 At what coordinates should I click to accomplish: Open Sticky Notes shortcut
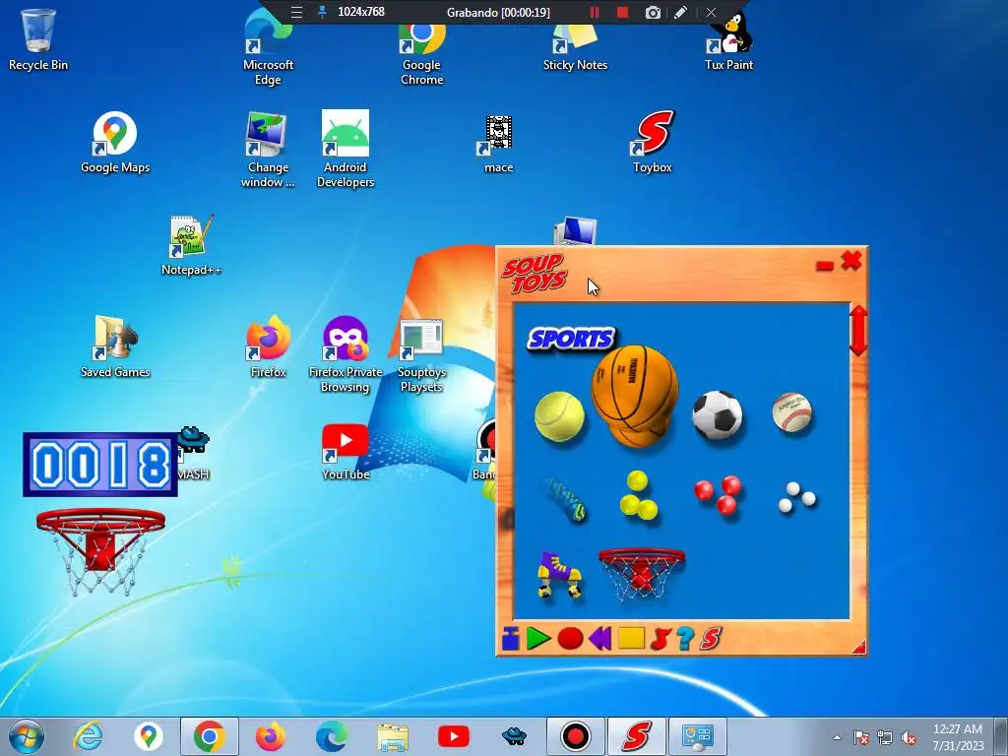coord(575,48)
